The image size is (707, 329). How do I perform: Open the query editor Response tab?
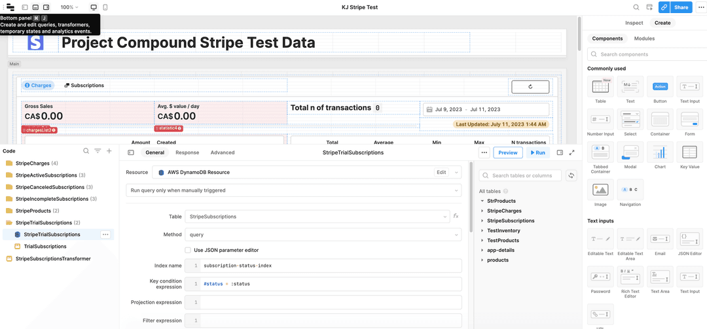[x=187, y=152]
